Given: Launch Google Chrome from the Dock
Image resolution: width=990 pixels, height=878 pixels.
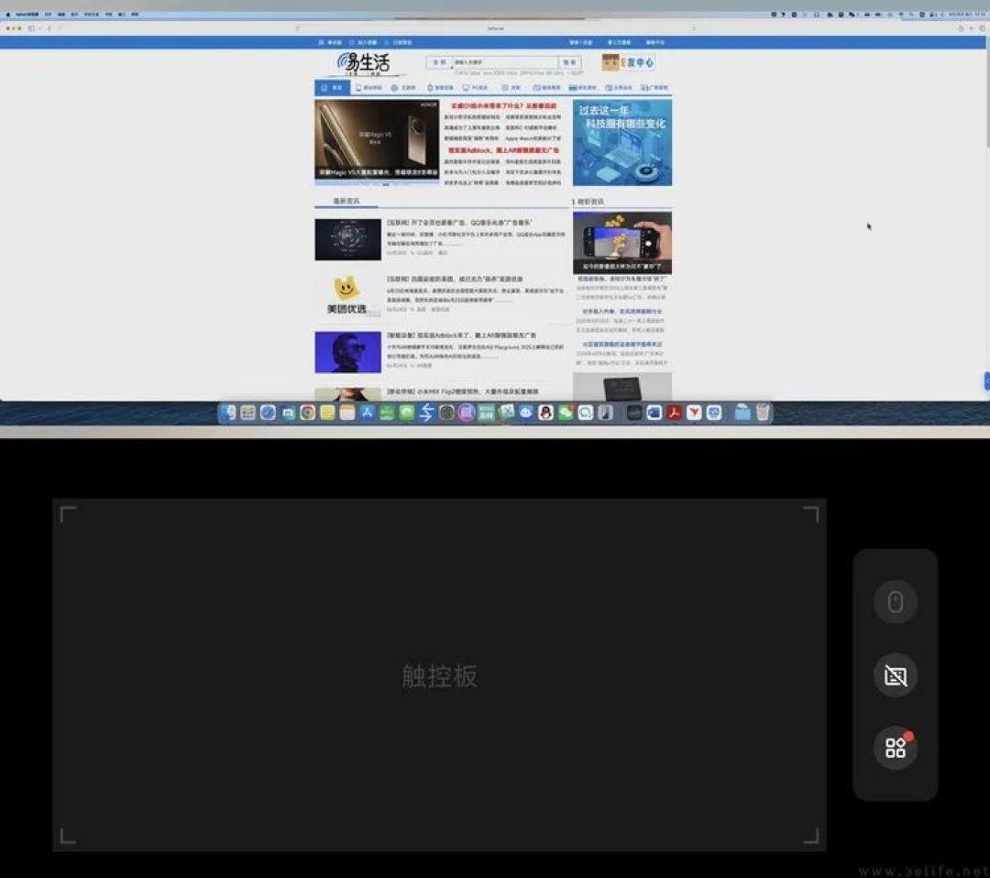Looking at the screenshot, I should tap(307, 412).
